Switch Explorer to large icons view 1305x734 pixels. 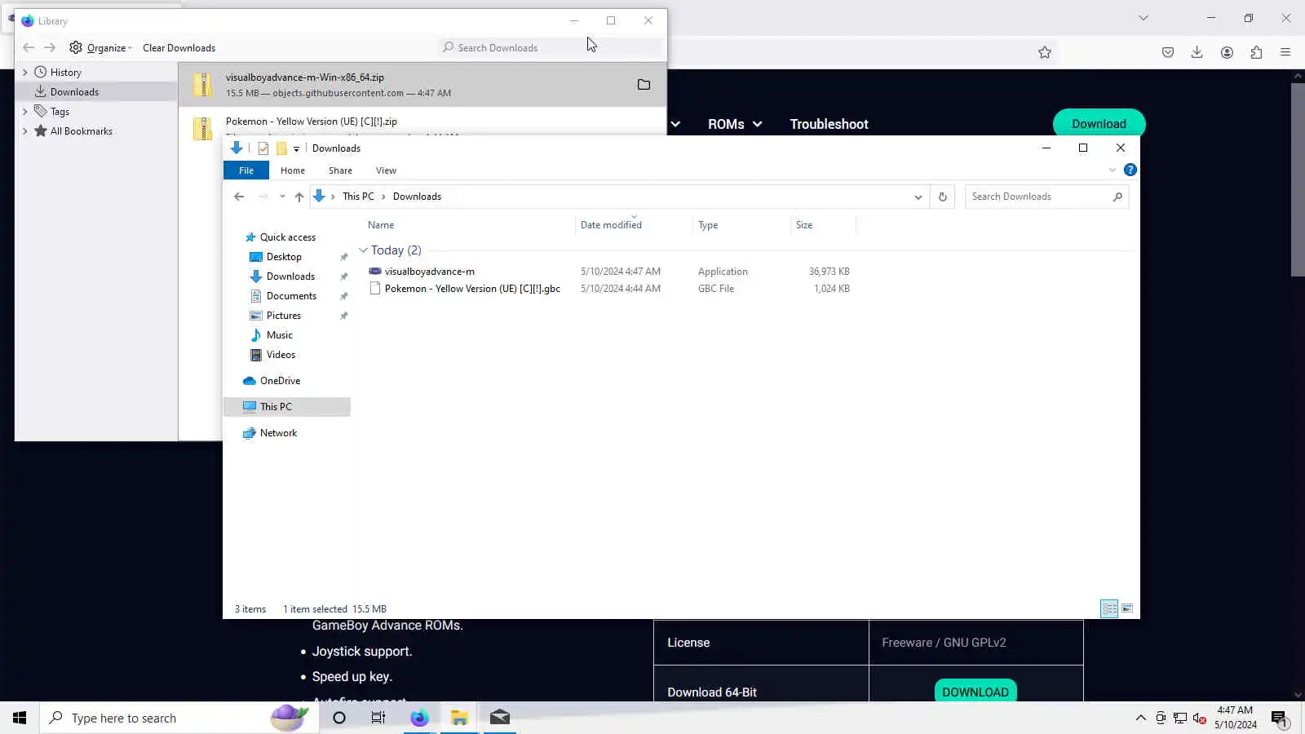tap(1127, 608)
